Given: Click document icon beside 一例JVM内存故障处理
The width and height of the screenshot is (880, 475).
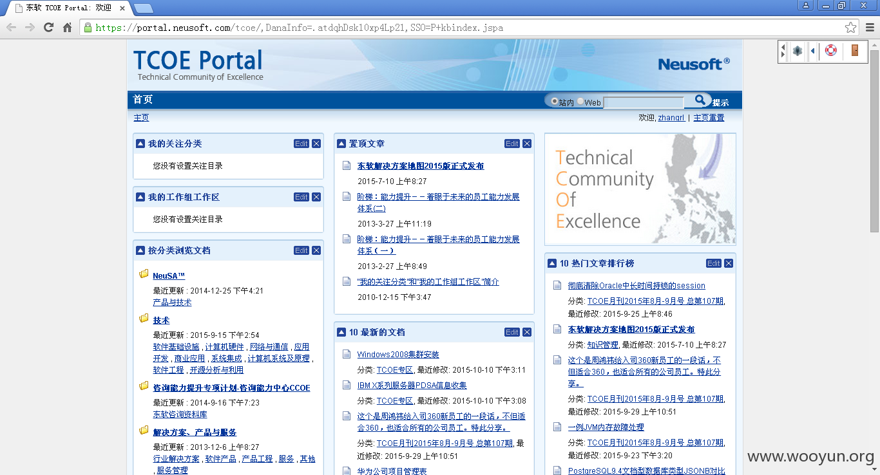Looking at the screenshot, I should point(557,427).
